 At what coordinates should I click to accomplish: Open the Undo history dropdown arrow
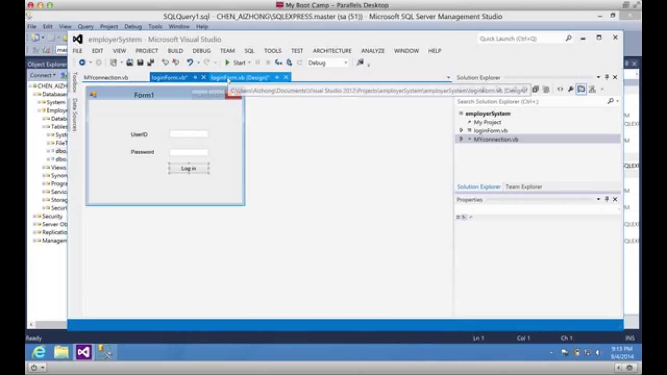coord(198,63)
